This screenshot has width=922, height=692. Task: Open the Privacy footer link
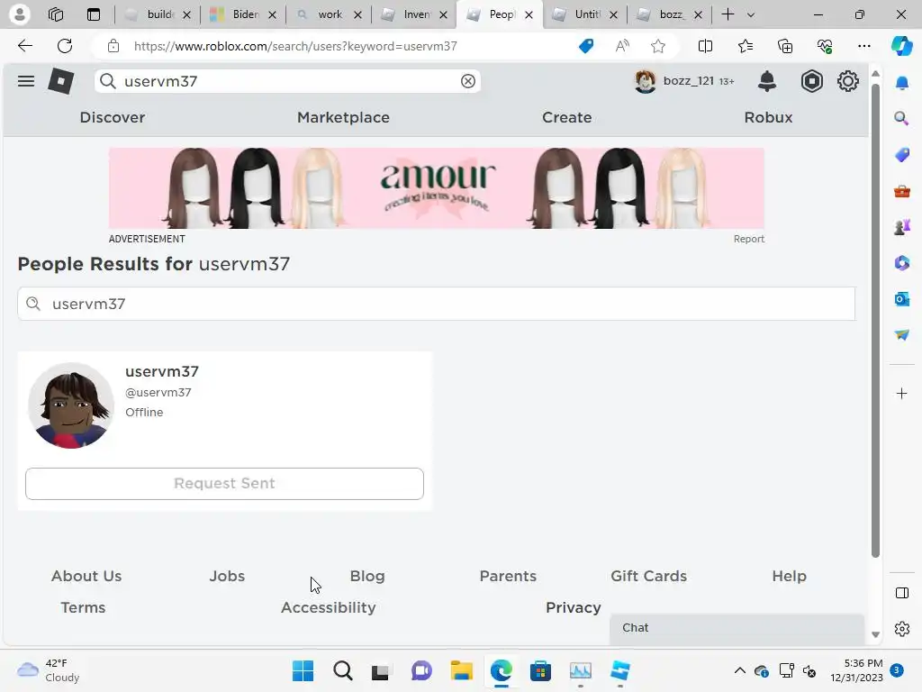click(x=574, y=607)
